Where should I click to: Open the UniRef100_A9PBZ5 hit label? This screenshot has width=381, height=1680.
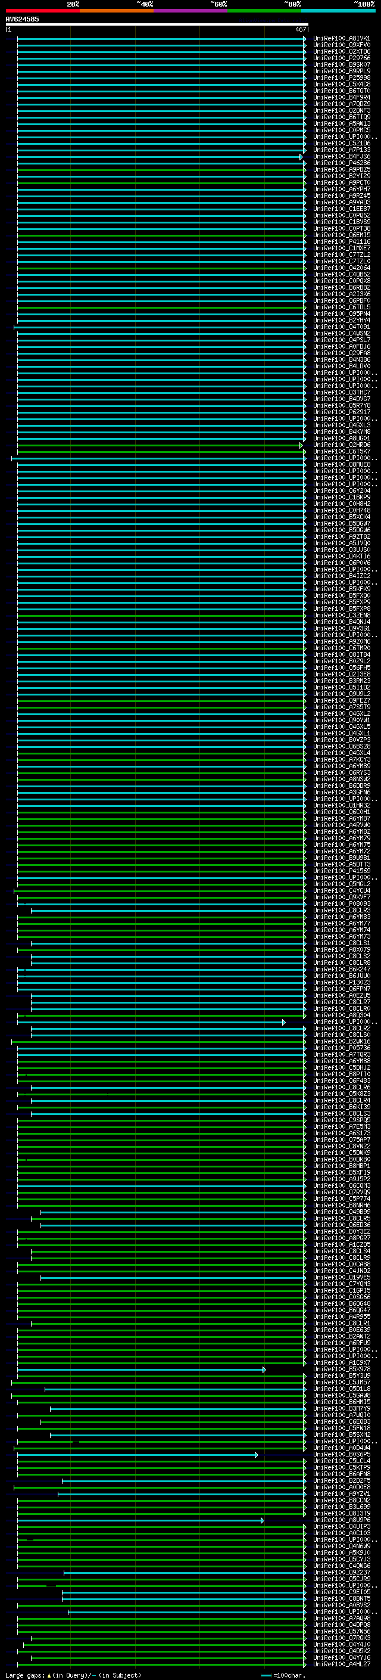click(341, 170)
